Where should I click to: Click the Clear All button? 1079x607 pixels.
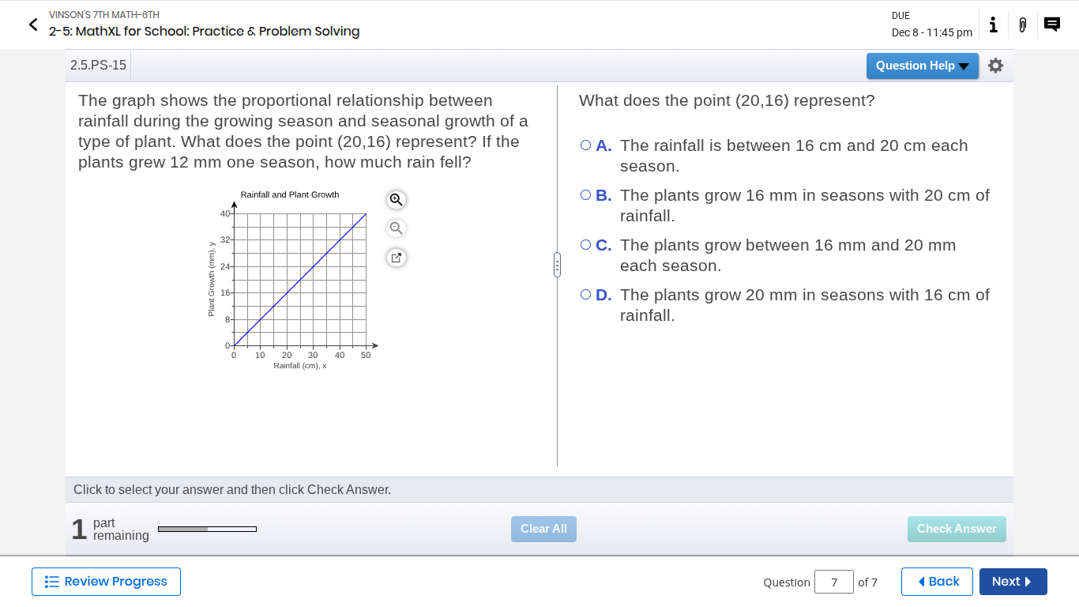543,529
